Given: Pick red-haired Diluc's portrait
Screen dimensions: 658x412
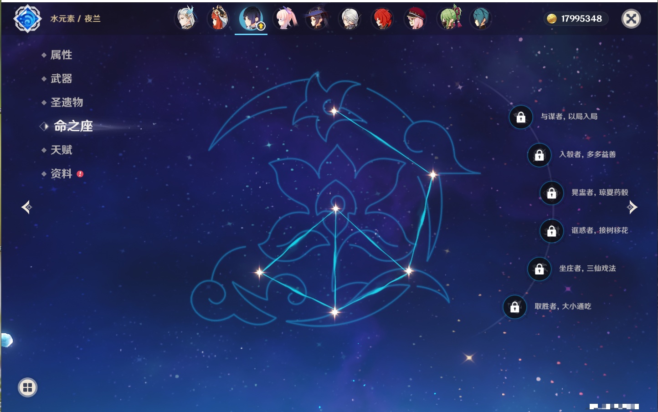Looking at the screenshot, I should pos(382,19).
